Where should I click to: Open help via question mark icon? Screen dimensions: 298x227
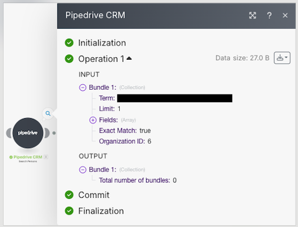click(269, 16)
